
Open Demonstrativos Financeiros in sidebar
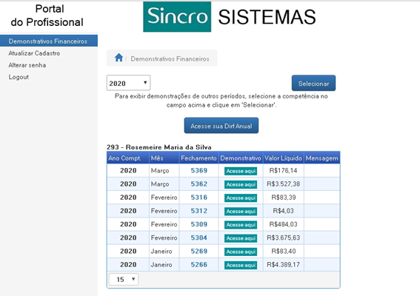pos(48,41)
